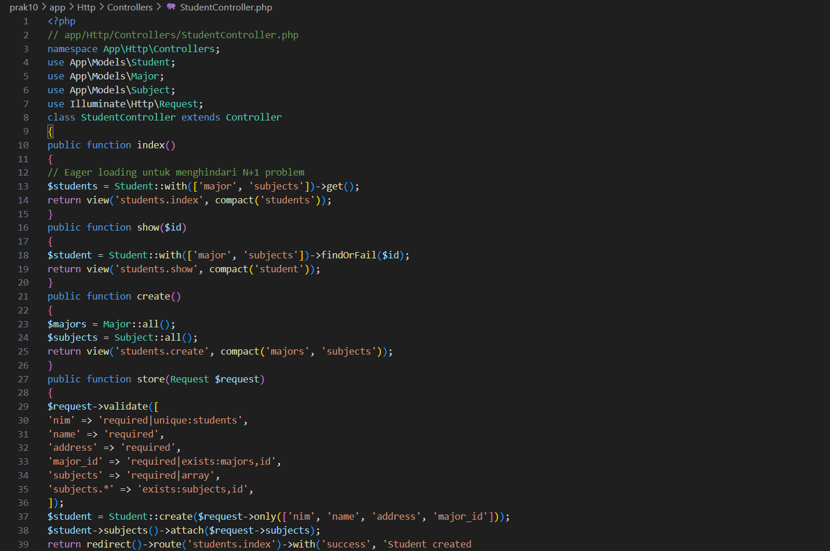830x551 pixels.
Task: Click the attach method call
Action: [187, 531]
